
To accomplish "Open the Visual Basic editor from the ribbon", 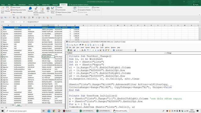I will tap(3, 10).
